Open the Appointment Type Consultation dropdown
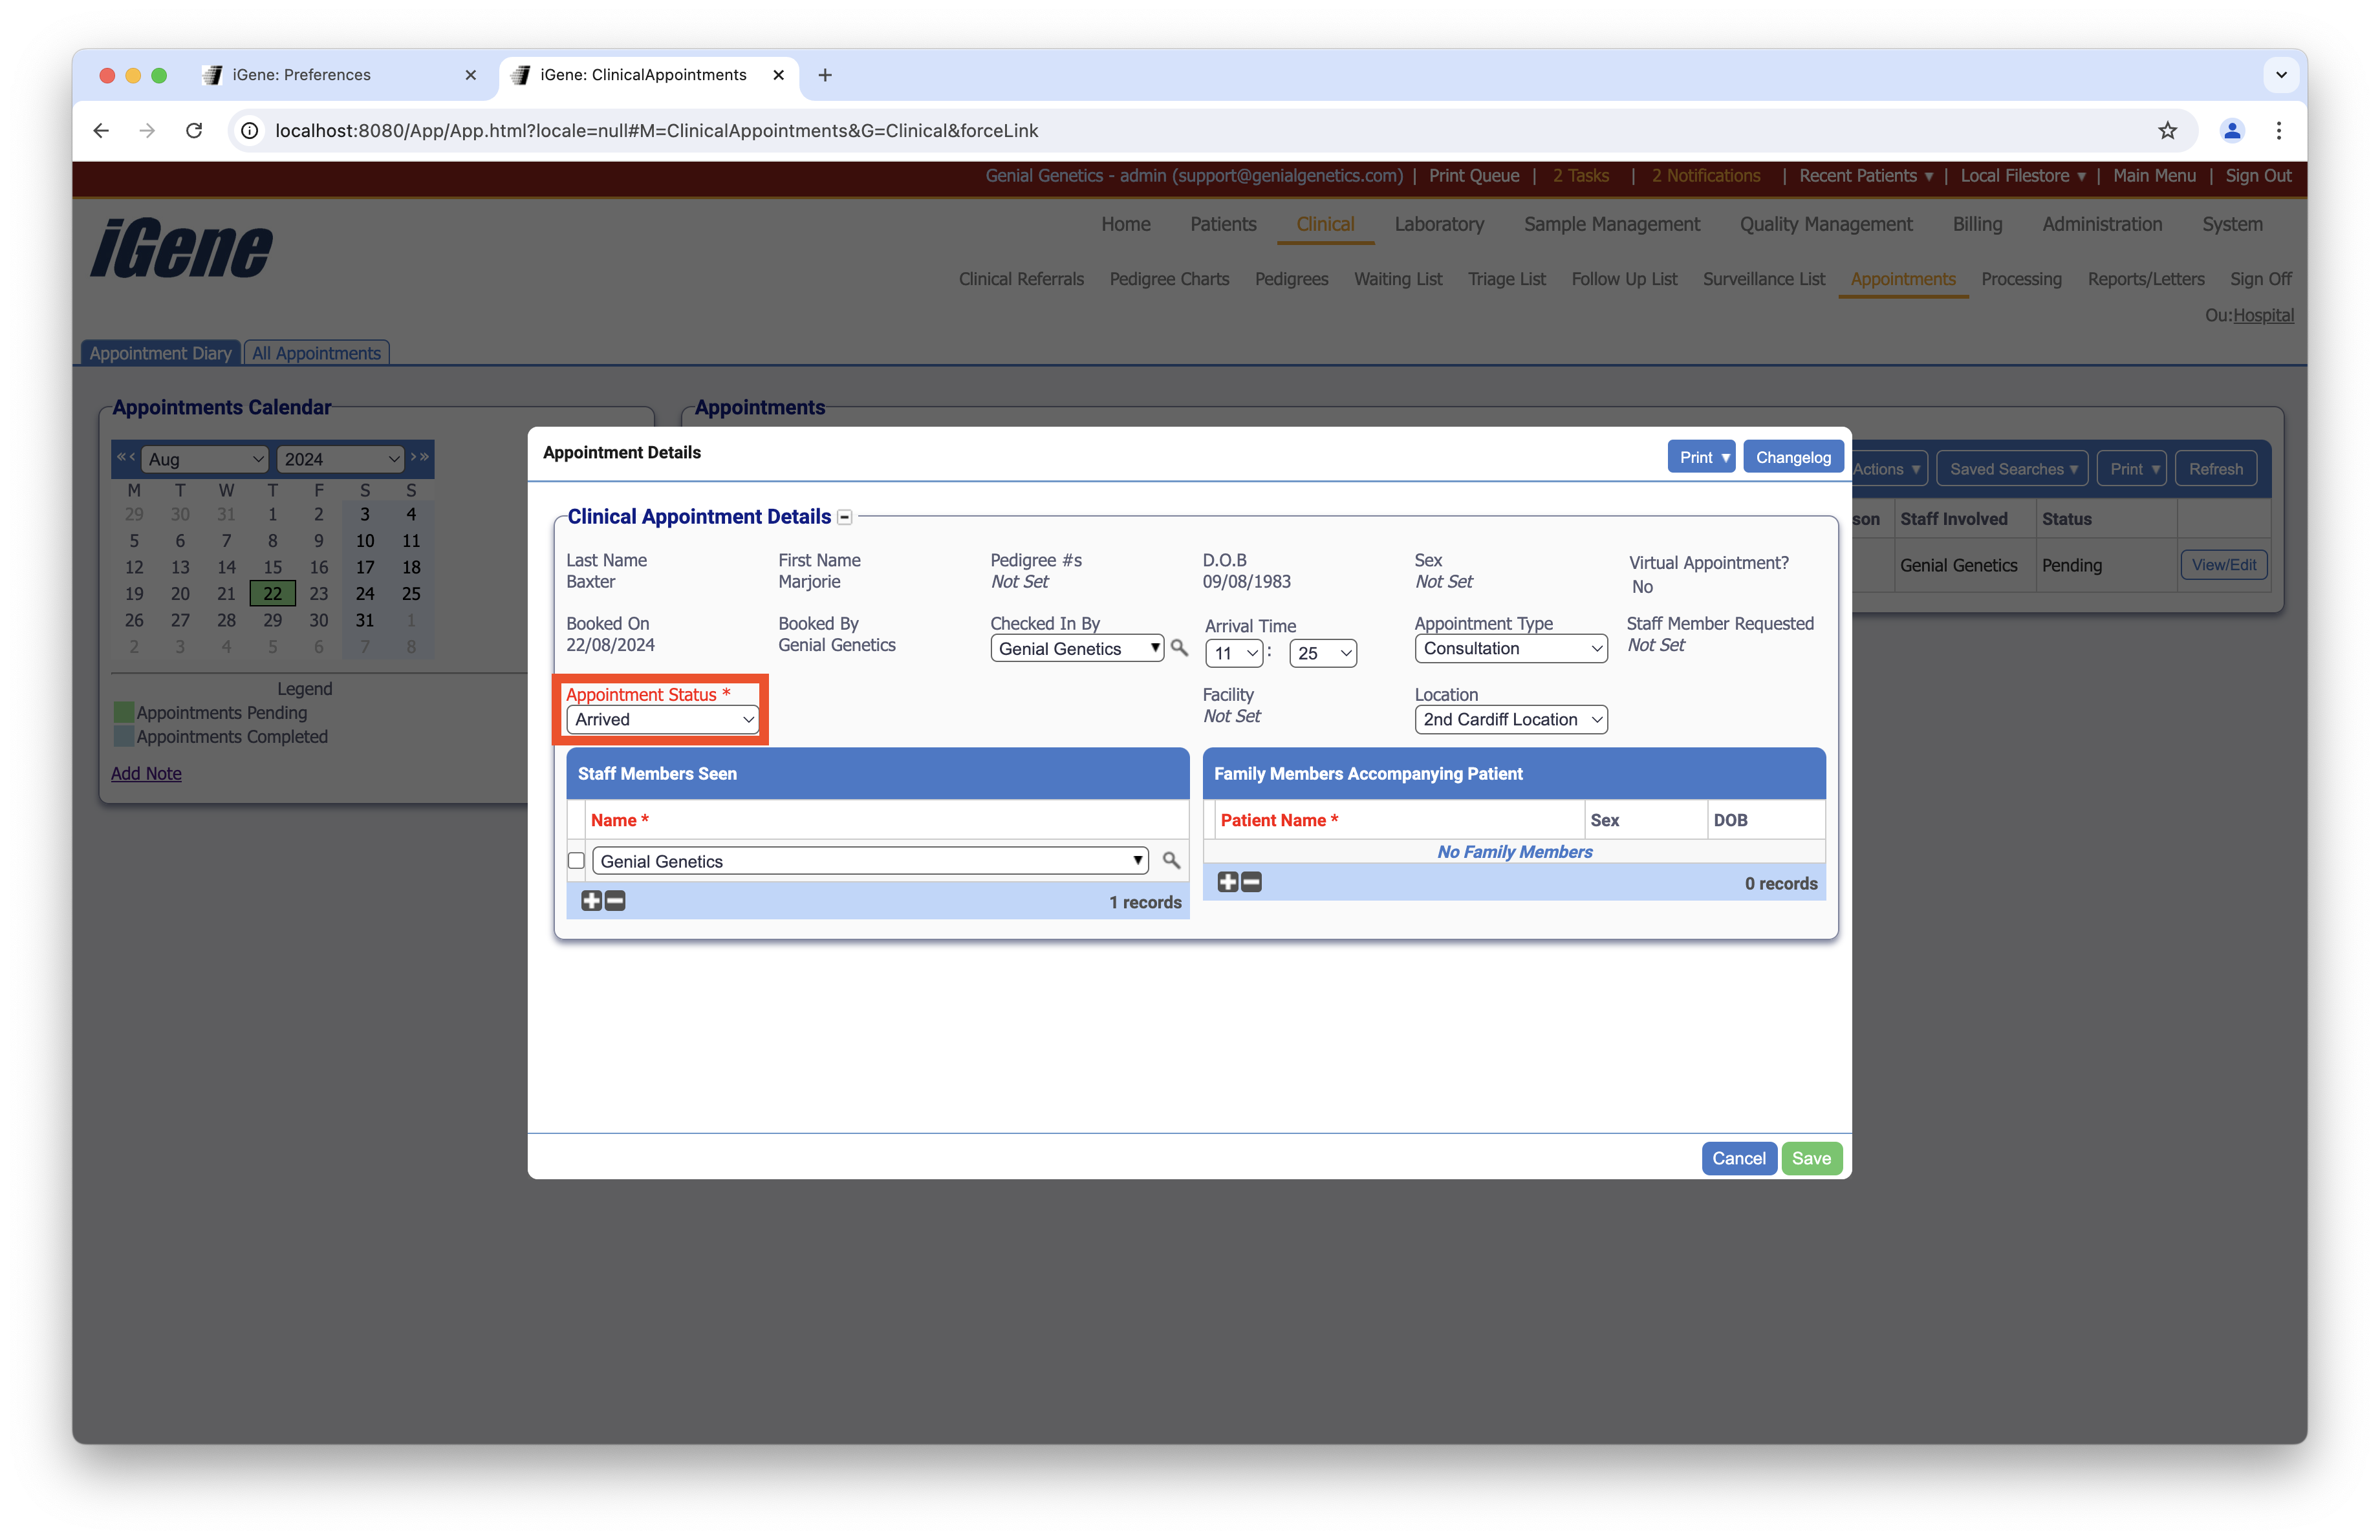This screenshot has width=2380, height=1540. [x=1510, y=648]
